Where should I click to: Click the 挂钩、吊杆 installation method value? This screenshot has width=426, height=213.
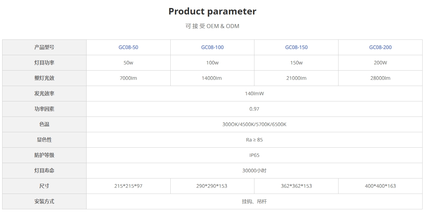(x=254, y=202)
